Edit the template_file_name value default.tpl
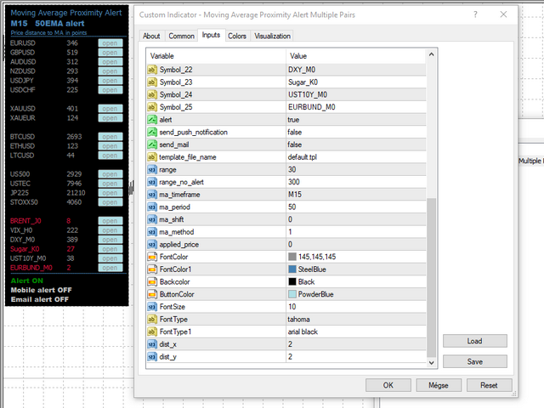This screenshot has width=544, height=408. tap(356, 157)
